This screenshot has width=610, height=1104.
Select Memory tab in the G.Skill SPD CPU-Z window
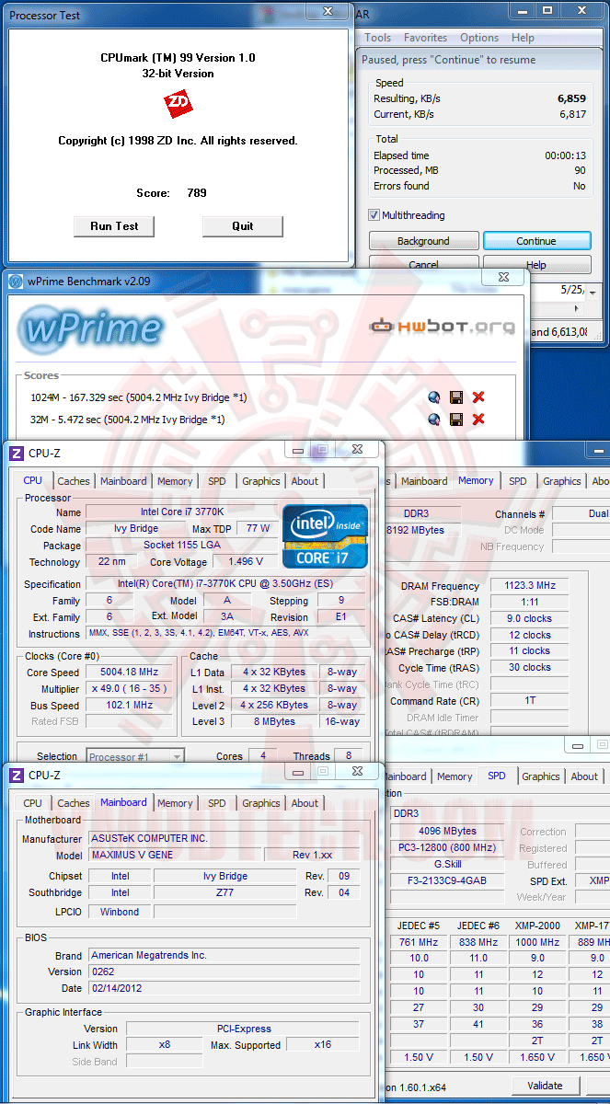(455, 776)
